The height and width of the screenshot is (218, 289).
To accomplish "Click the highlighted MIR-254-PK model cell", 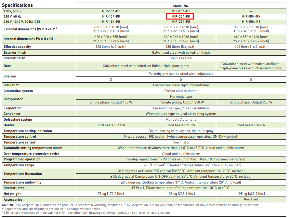I will point(180,16).
